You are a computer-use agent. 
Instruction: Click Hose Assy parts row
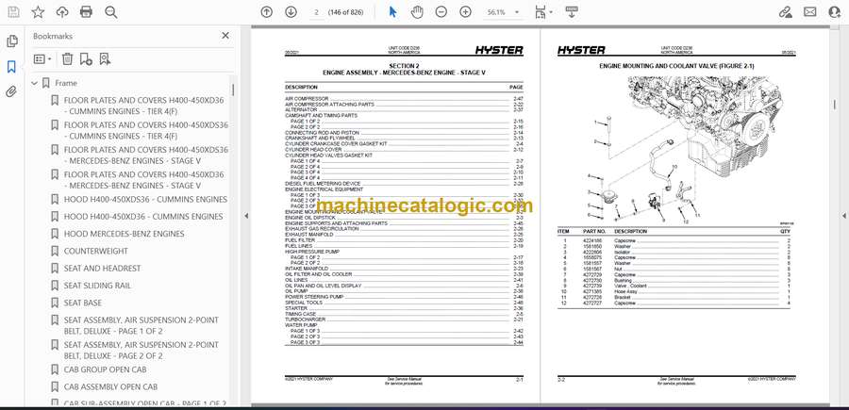click(x=676, y=291)
